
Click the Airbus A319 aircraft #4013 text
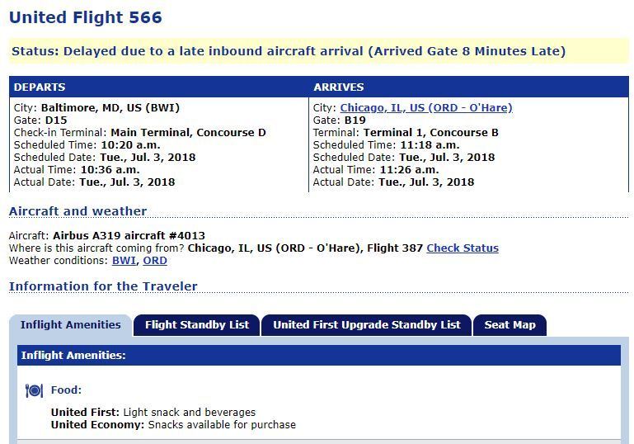[129, 235]
